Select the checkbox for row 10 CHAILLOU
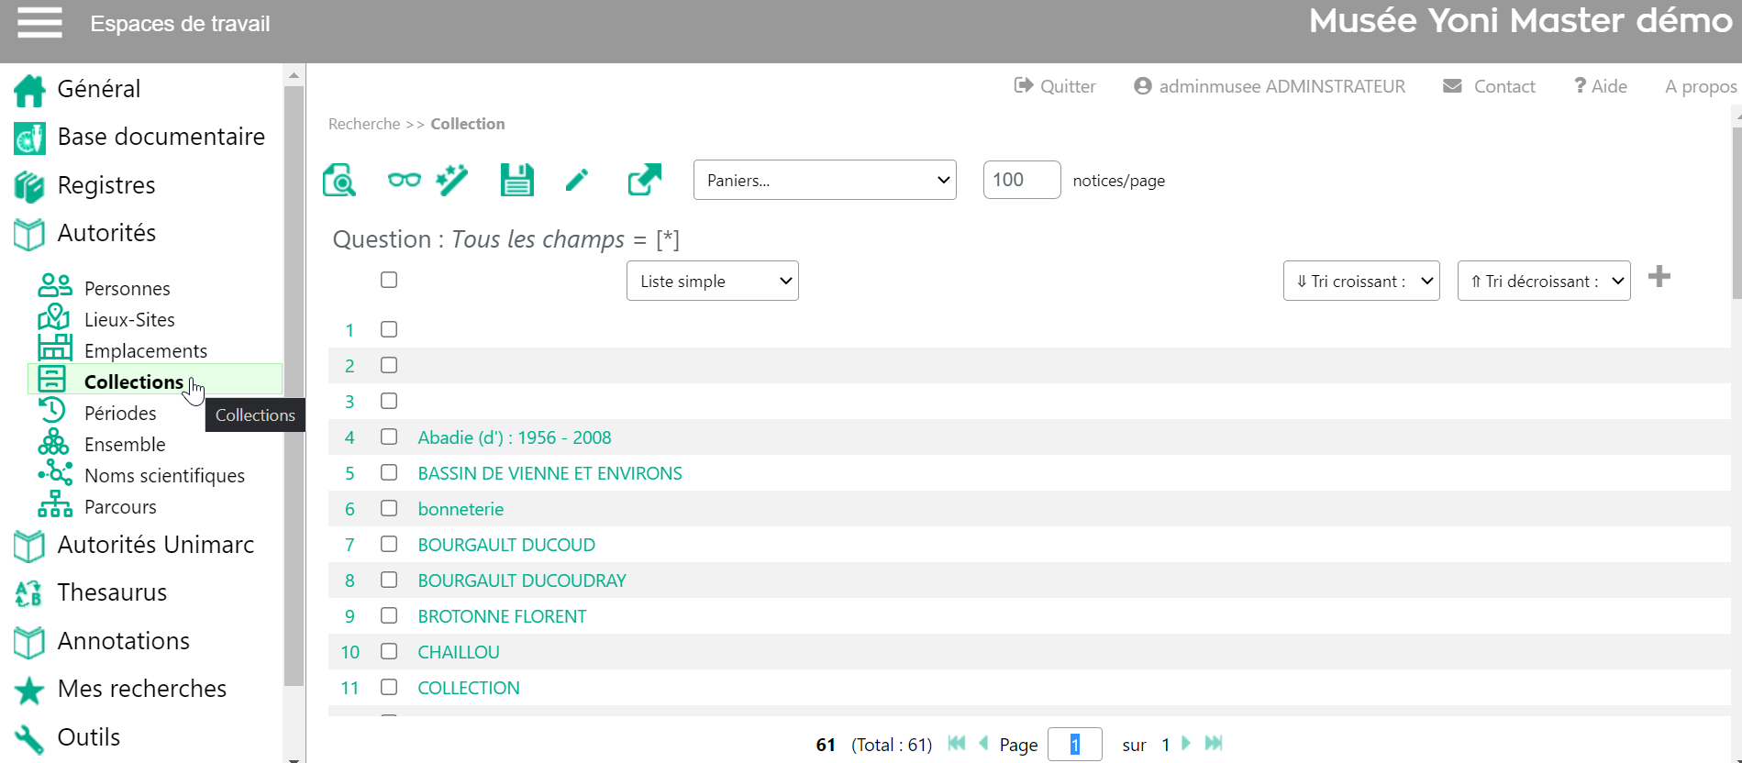The width and height of the screenshot is (1742, 763). point(389,652)
